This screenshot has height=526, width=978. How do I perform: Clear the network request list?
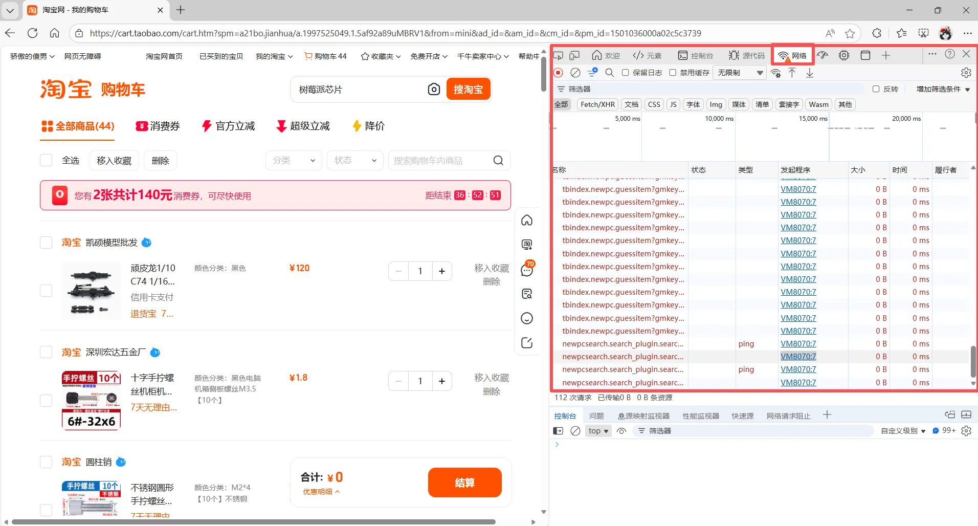coord(575,73)
